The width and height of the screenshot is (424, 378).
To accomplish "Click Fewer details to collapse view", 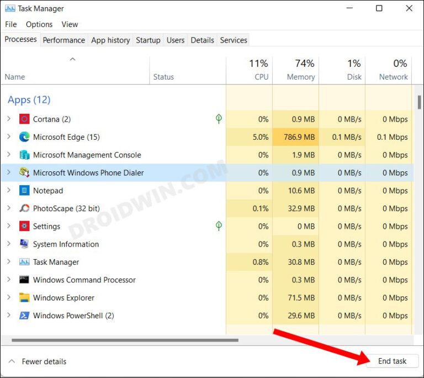I will pyautogui.click(x=38, y=361).
